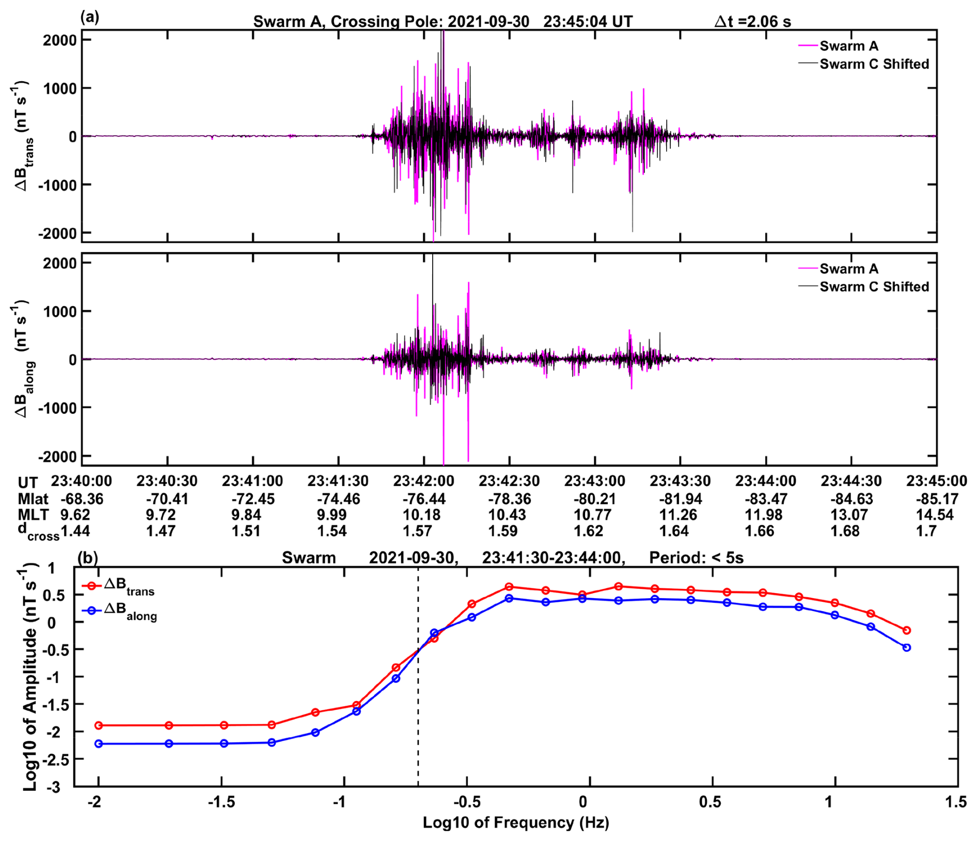
Task: Select the red ΔB trans legend marker in panel b
Action: 92,586
